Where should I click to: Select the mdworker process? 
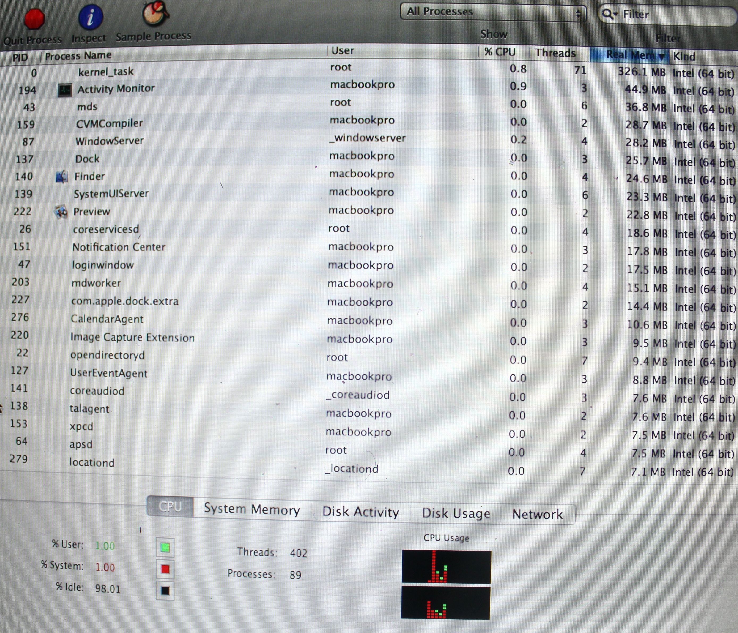pyautogui.click(x=96, y=283)
